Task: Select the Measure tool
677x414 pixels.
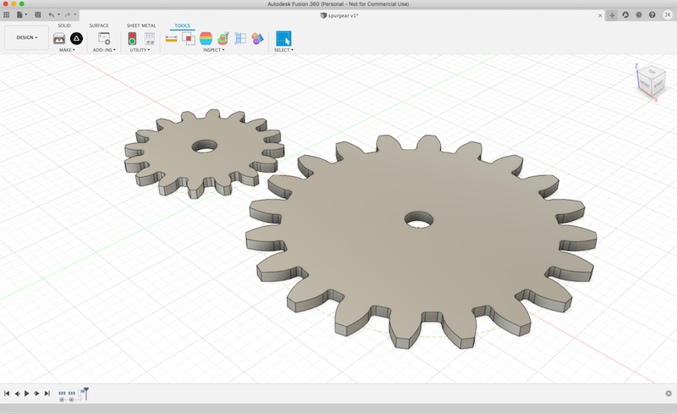Action: (x=172, y=38)
